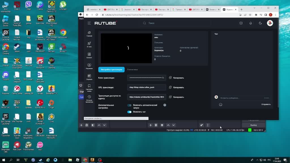
Task: Move source down in OBS
Action: (x=174, y=125)
